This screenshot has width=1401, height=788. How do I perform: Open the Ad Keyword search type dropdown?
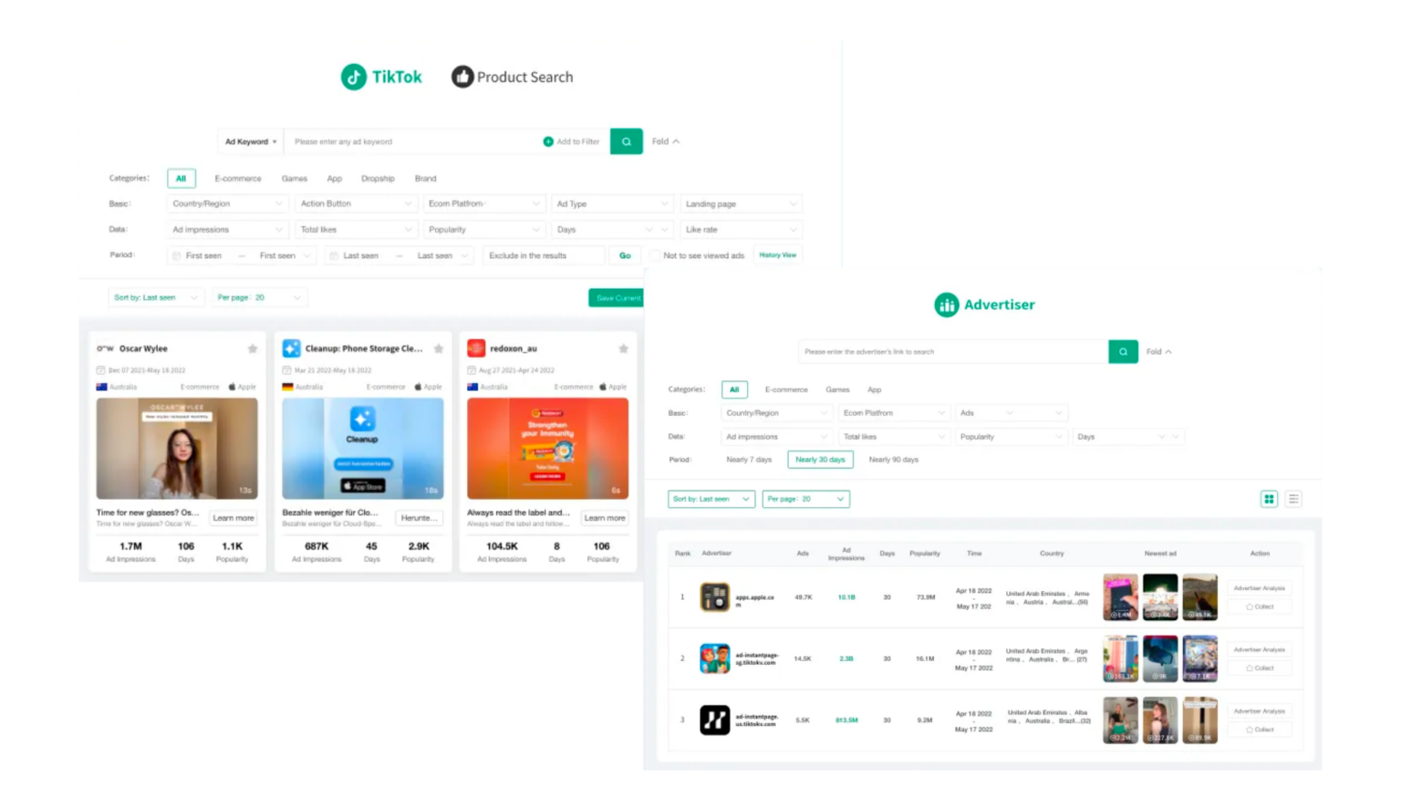pos(251,141)
